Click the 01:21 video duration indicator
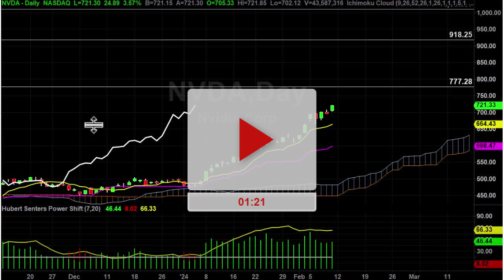This screenshot has height=280, width=503. point(252,202)
